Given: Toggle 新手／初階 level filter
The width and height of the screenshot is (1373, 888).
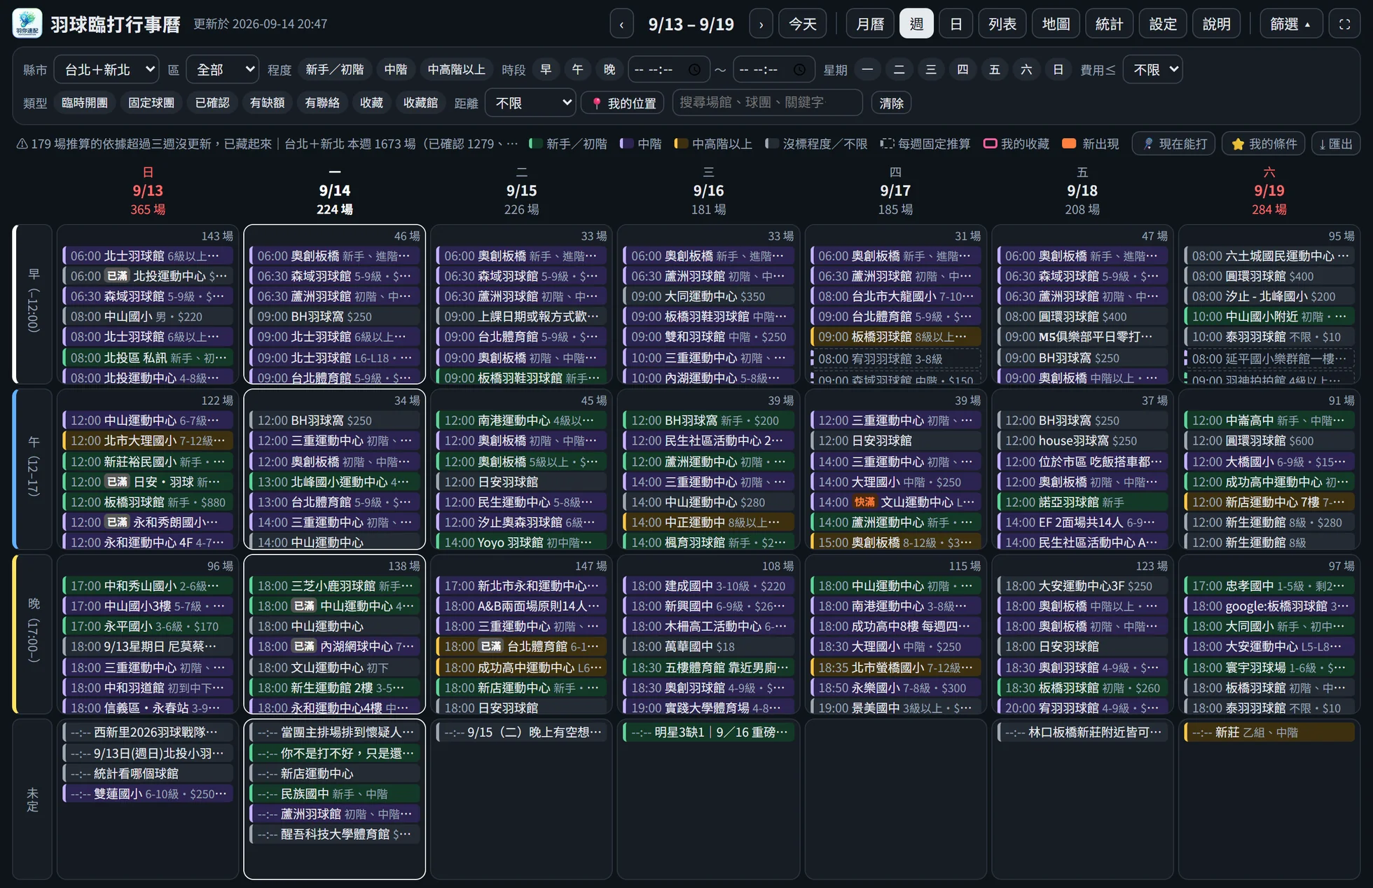Looking at the screenshot, I should click(335, 69).
